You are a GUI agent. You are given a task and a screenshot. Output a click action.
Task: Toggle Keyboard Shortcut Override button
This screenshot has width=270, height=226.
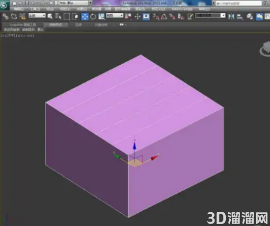[146, 17]
